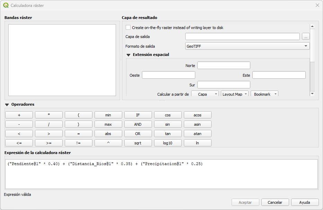The image size is (323, 210).
Task: Insert the less than (<) operator
Action: click(x=19, y=134)
